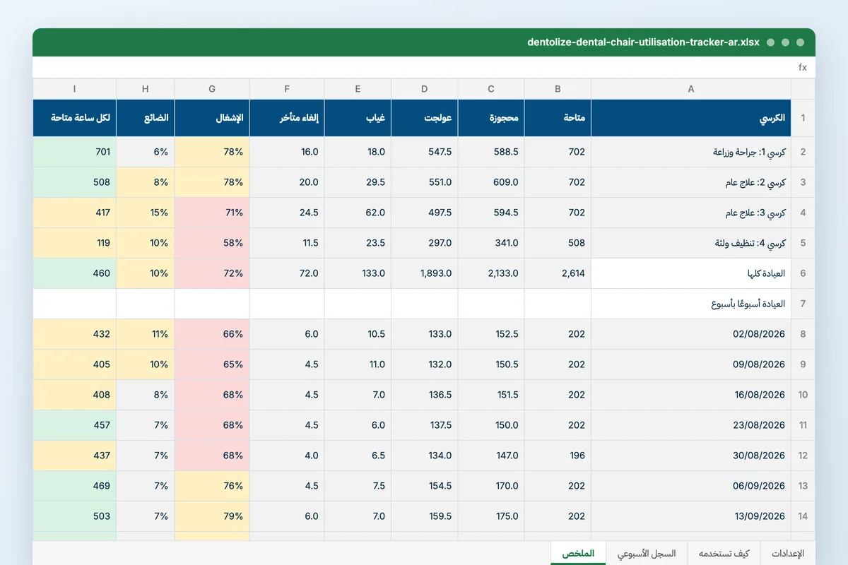
Task: Click the fx function icon
Action: [x=803, y=68]
